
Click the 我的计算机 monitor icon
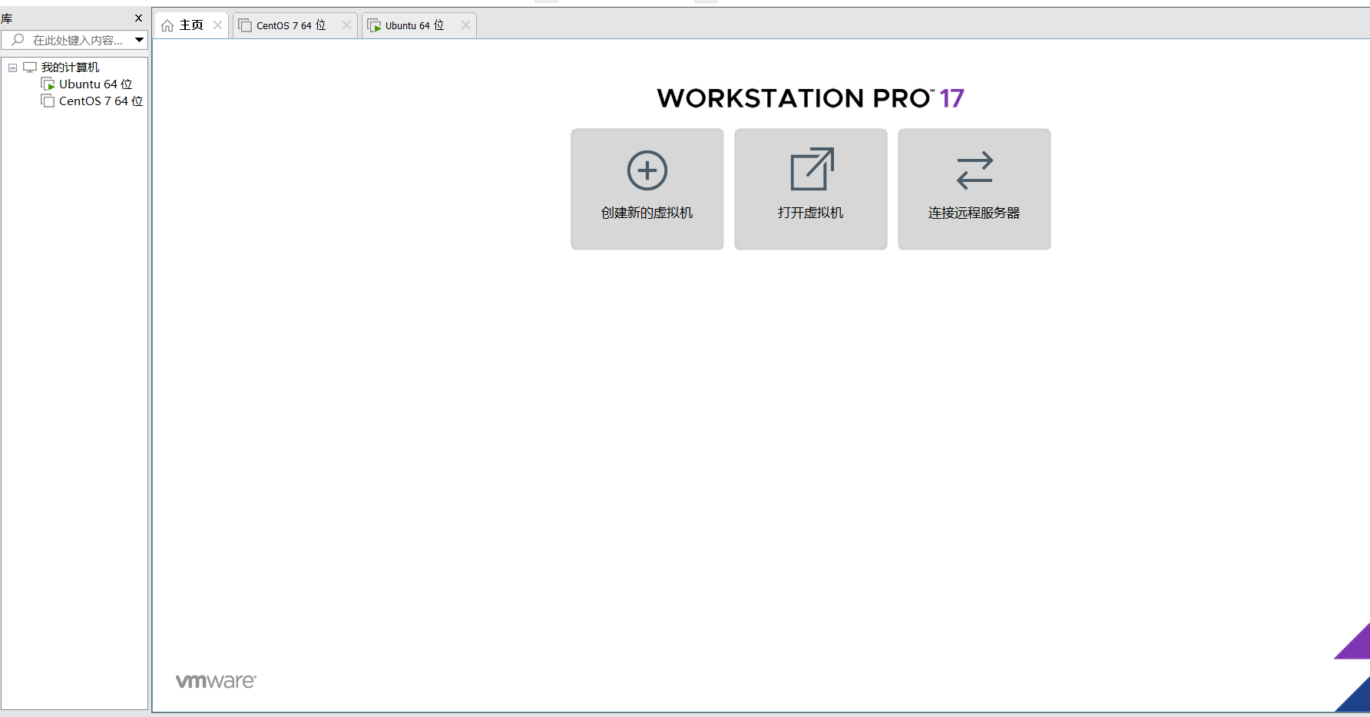point(30,68)
